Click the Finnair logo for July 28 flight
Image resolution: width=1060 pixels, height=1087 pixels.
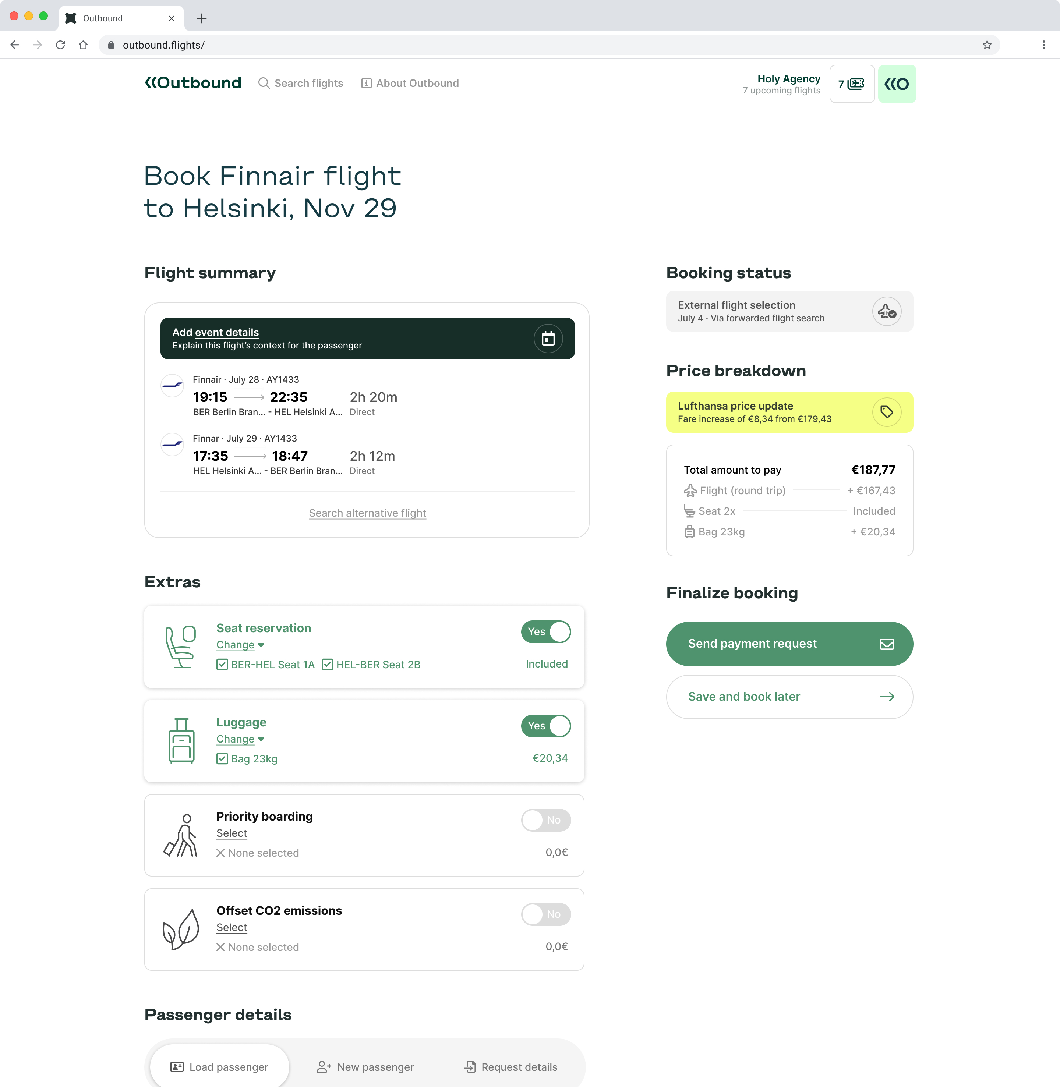(172, 385)
